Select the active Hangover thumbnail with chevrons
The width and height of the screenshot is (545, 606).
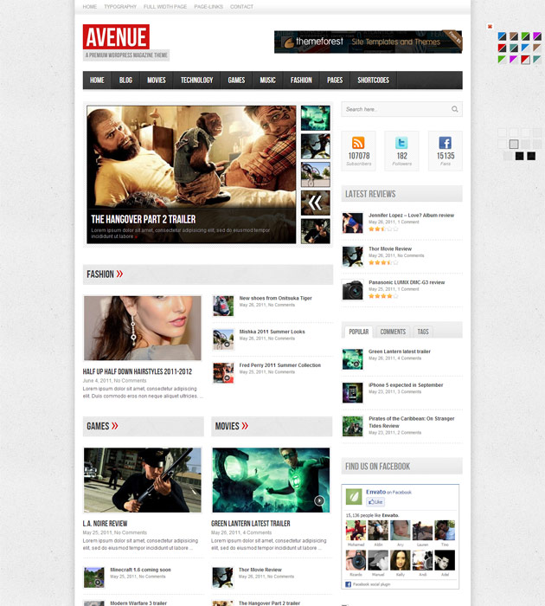coord(316,203)
